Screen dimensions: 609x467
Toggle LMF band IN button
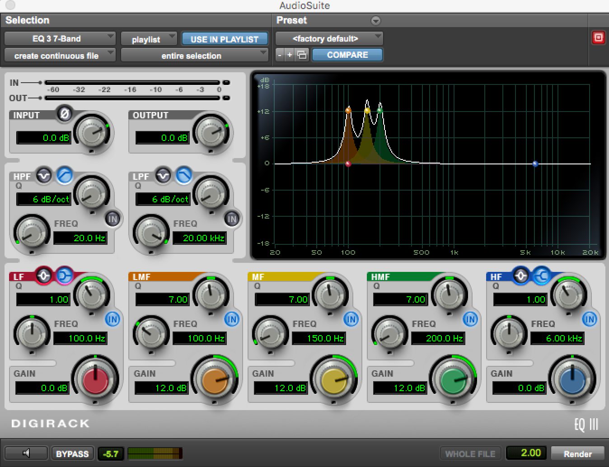point(232,319)
